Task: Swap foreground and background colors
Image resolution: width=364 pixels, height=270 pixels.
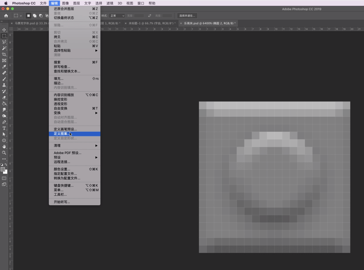Action: pyautogui.click(x=6, y=164)
